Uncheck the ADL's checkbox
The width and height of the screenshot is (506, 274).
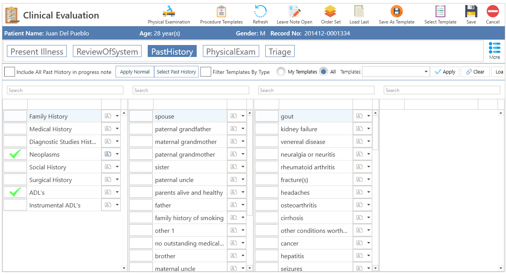(x=15, y=192)
